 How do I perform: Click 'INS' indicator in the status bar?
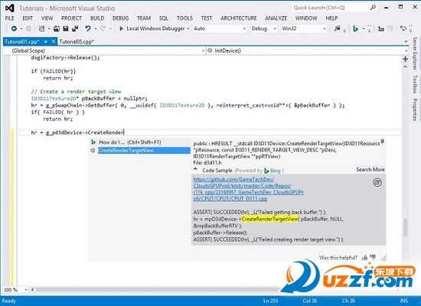coord(404,301)
